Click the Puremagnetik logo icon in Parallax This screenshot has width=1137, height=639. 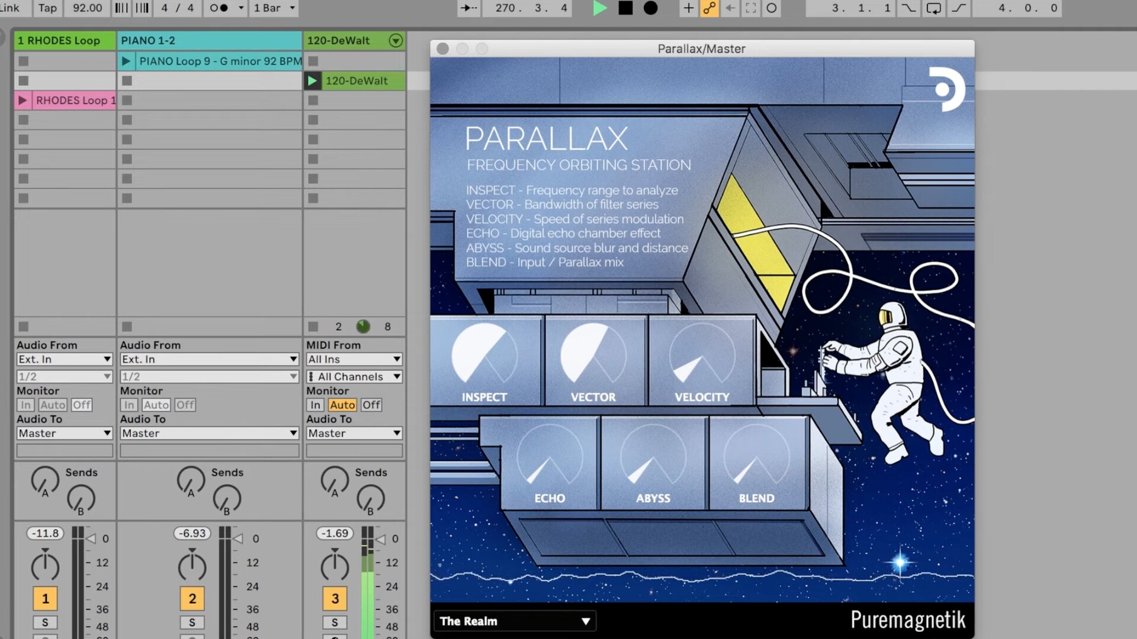click(946, 89)
